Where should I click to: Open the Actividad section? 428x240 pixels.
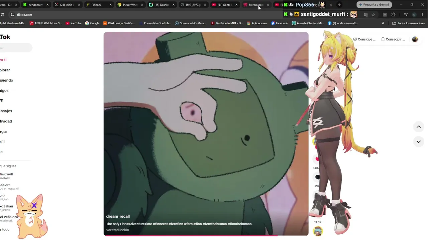6,121
